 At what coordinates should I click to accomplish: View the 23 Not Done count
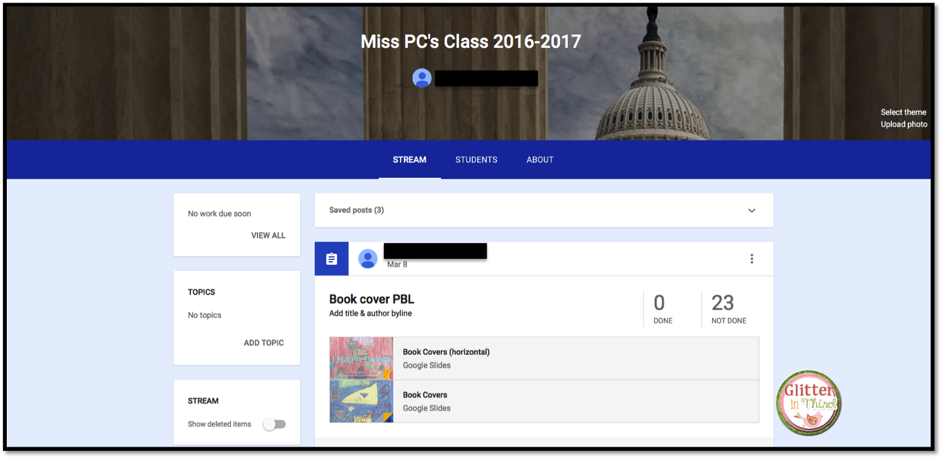click(x=729, y=309)
